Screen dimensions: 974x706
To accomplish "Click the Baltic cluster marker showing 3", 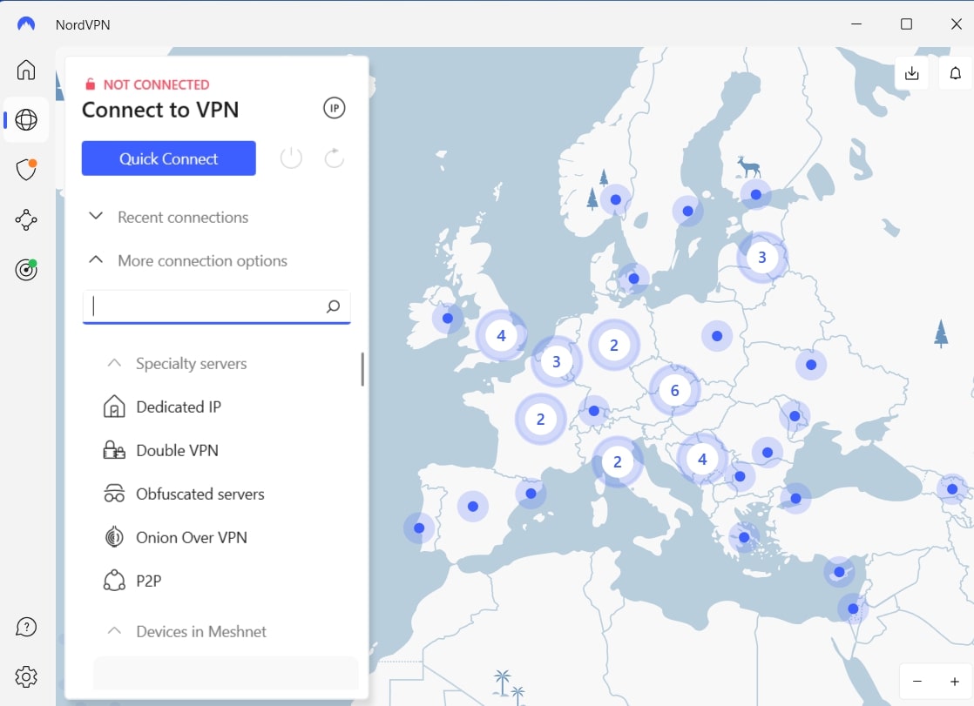I will coord(762,257).
